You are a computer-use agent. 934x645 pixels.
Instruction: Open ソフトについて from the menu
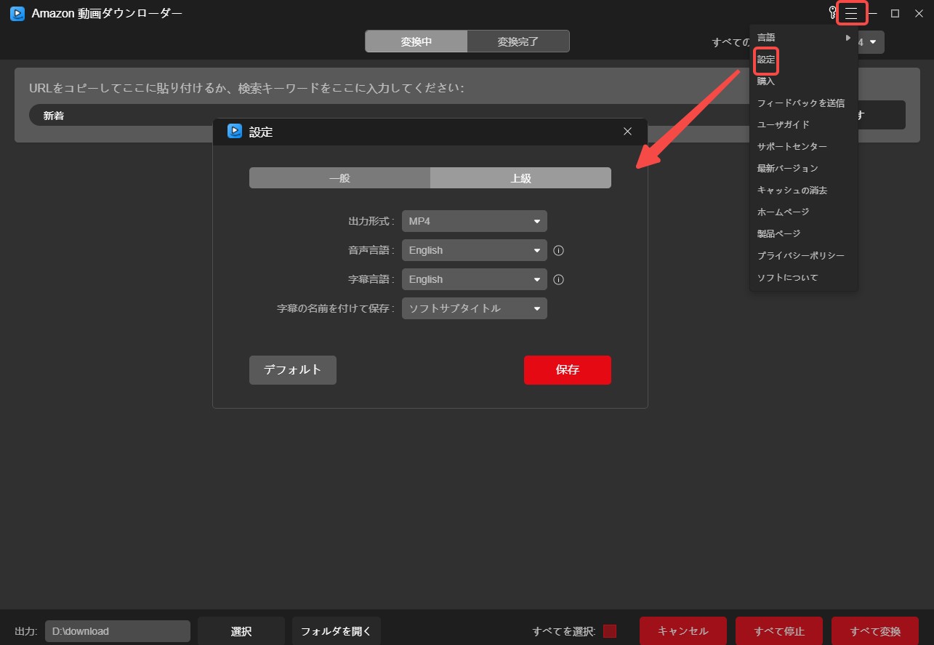click(787, 278)
